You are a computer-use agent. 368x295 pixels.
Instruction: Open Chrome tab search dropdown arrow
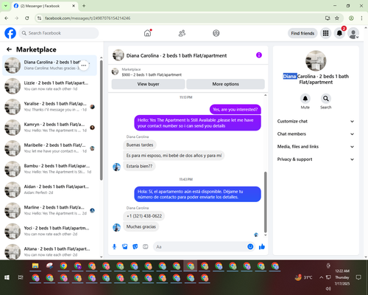point(5,6)
